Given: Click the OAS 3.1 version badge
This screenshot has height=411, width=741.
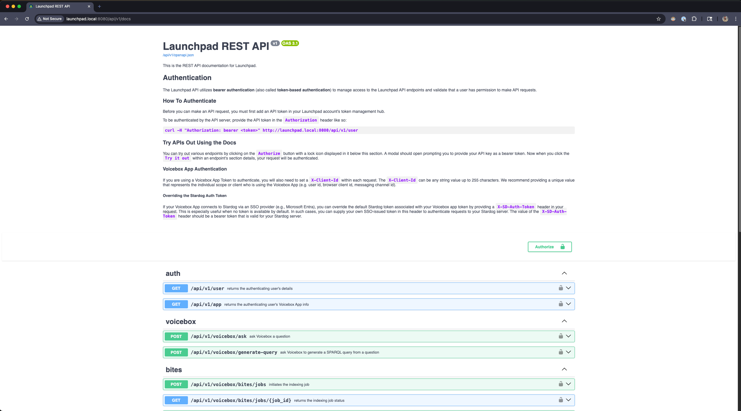Looking at the screenshot, I should 290,43.
